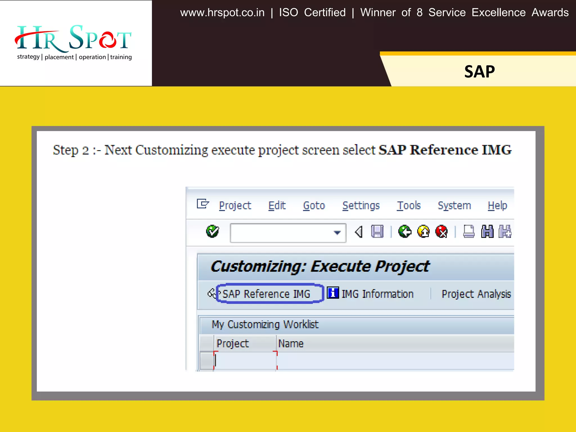Click the Customizing: Execute Project title
This screenshot has height=432, width=576.
tap(320, 266)
